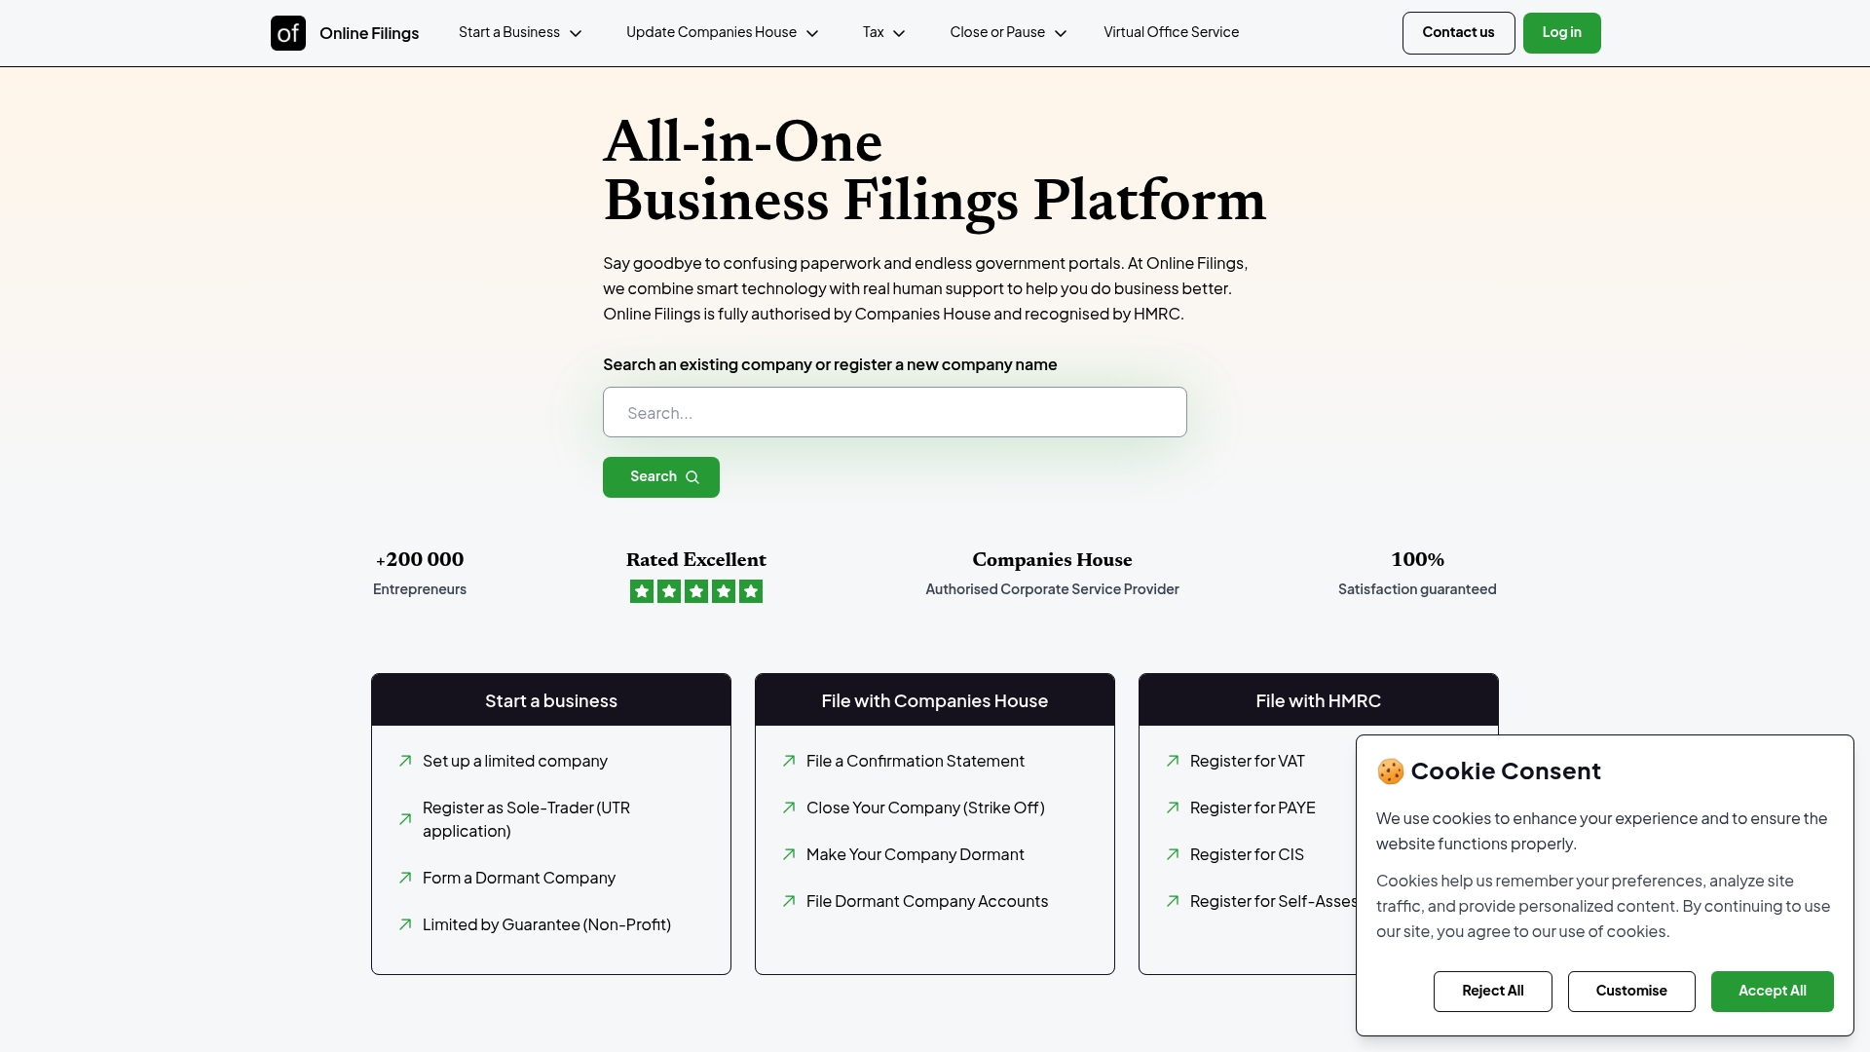This screenshot has height=1052, width=1870.
Task: Focus the company name search field
Action: pos(894,412)
